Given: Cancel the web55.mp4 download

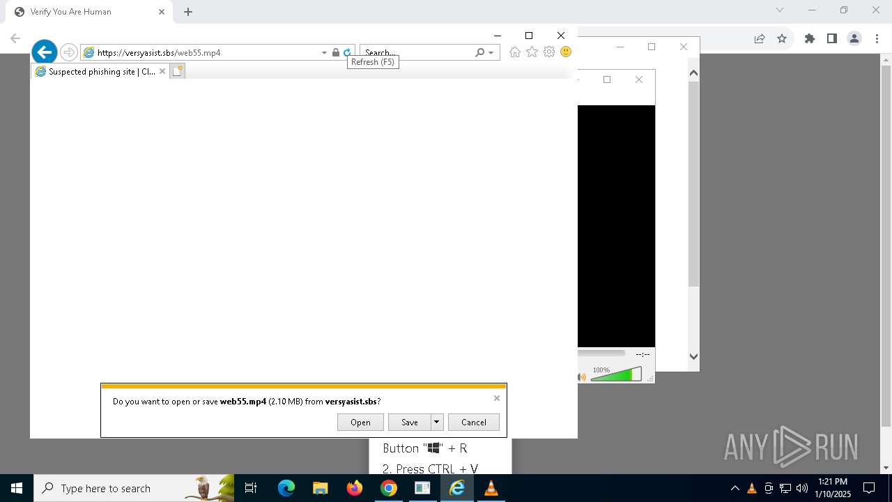Looking at the screenshot, I should coord(474,422).
